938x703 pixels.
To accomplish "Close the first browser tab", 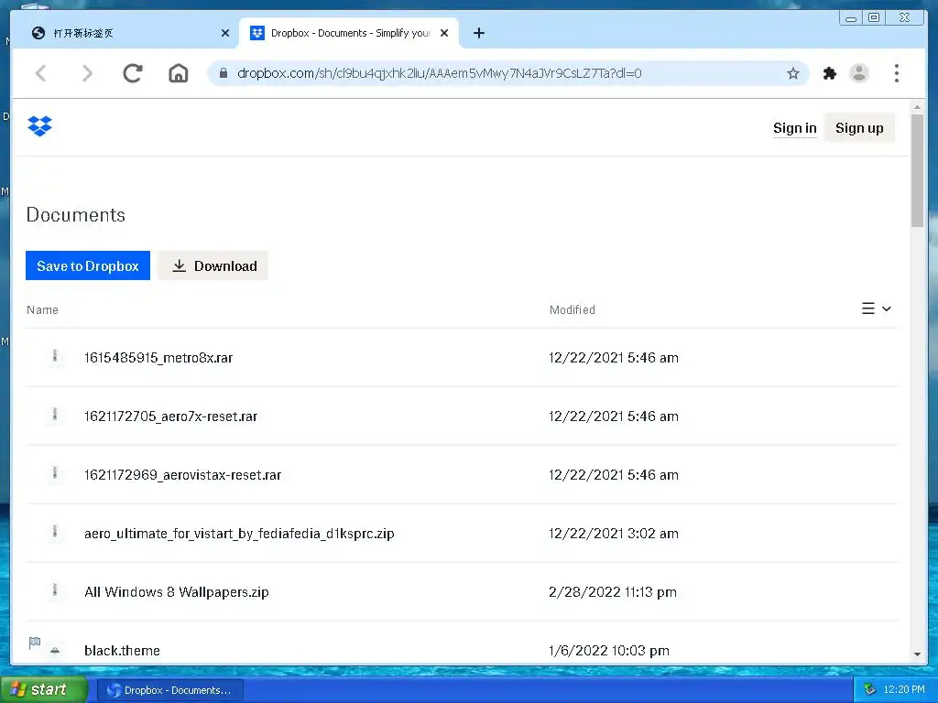I will (225, 33).
